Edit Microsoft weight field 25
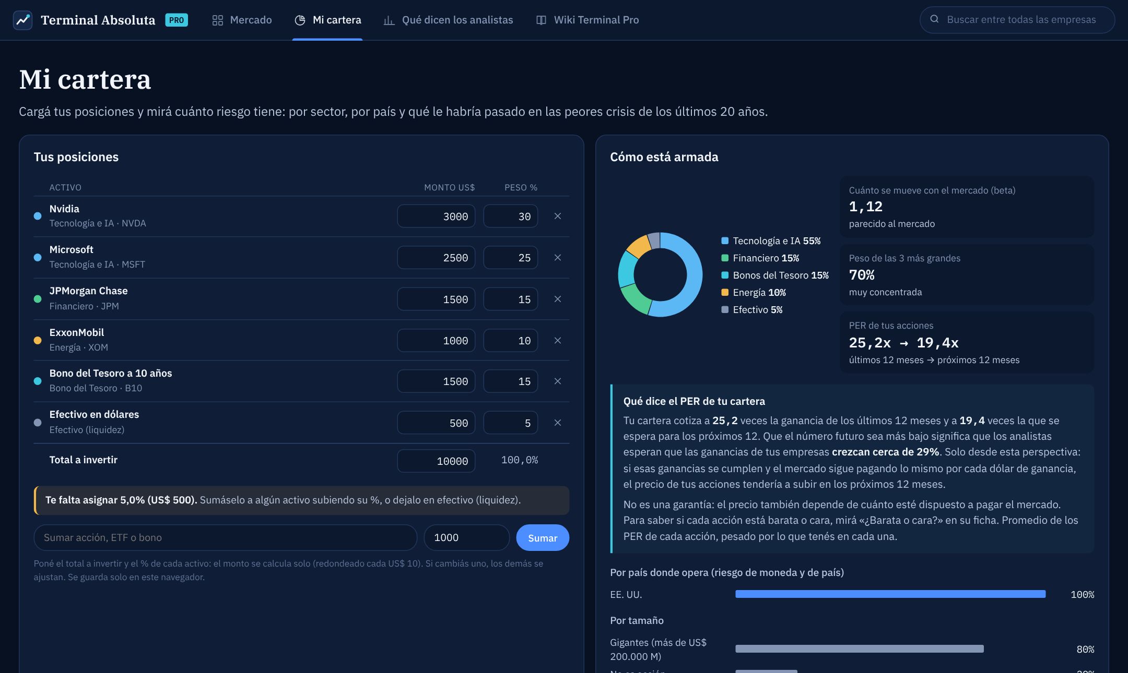Screen dimensions: 1128x673 [x=510, y=258]
